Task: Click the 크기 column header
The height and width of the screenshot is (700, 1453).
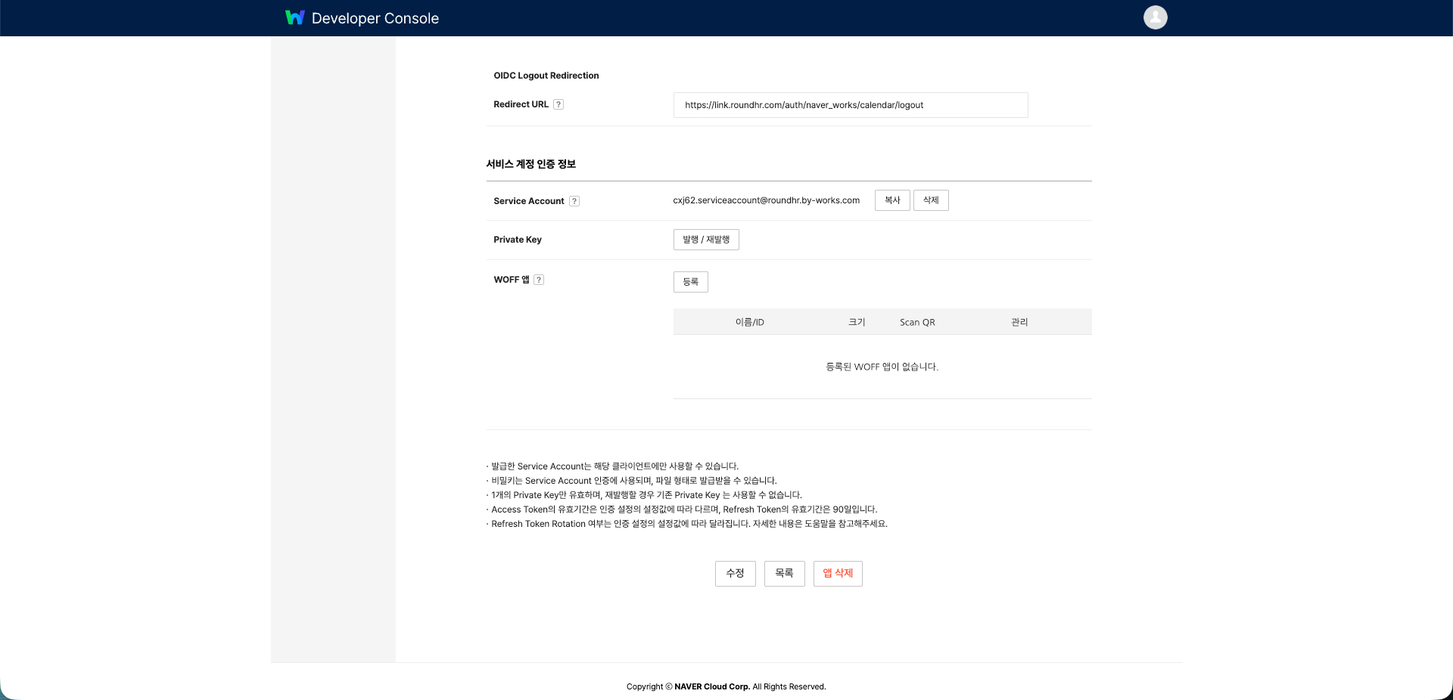Action: pyautogui.click(x=857, y=322)
